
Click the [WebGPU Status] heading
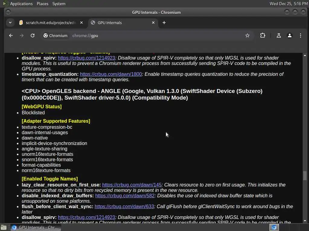(42, 107)
